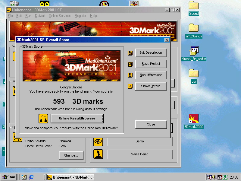Click the joystick icon beside Game Demo
This screenshot has height=181, width=241.
[x=98, y=154]
